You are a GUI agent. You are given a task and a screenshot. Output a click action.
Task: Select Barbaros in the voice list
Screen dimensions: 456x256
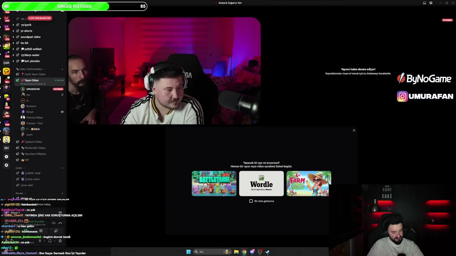(31, 106)
